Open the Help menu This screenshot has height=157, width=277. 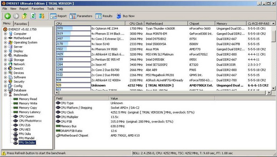(60, 8)
